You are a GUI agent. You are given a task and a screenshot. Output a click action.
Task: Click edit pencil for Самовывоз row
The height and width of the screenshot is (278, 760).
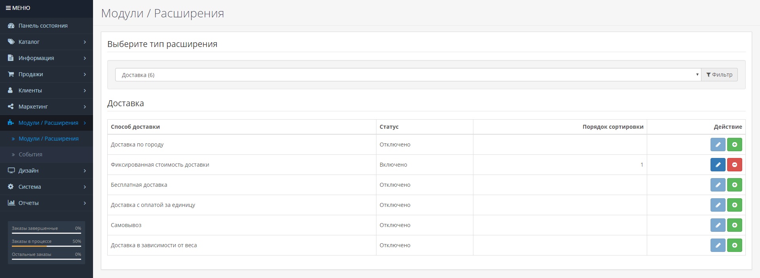718,225
